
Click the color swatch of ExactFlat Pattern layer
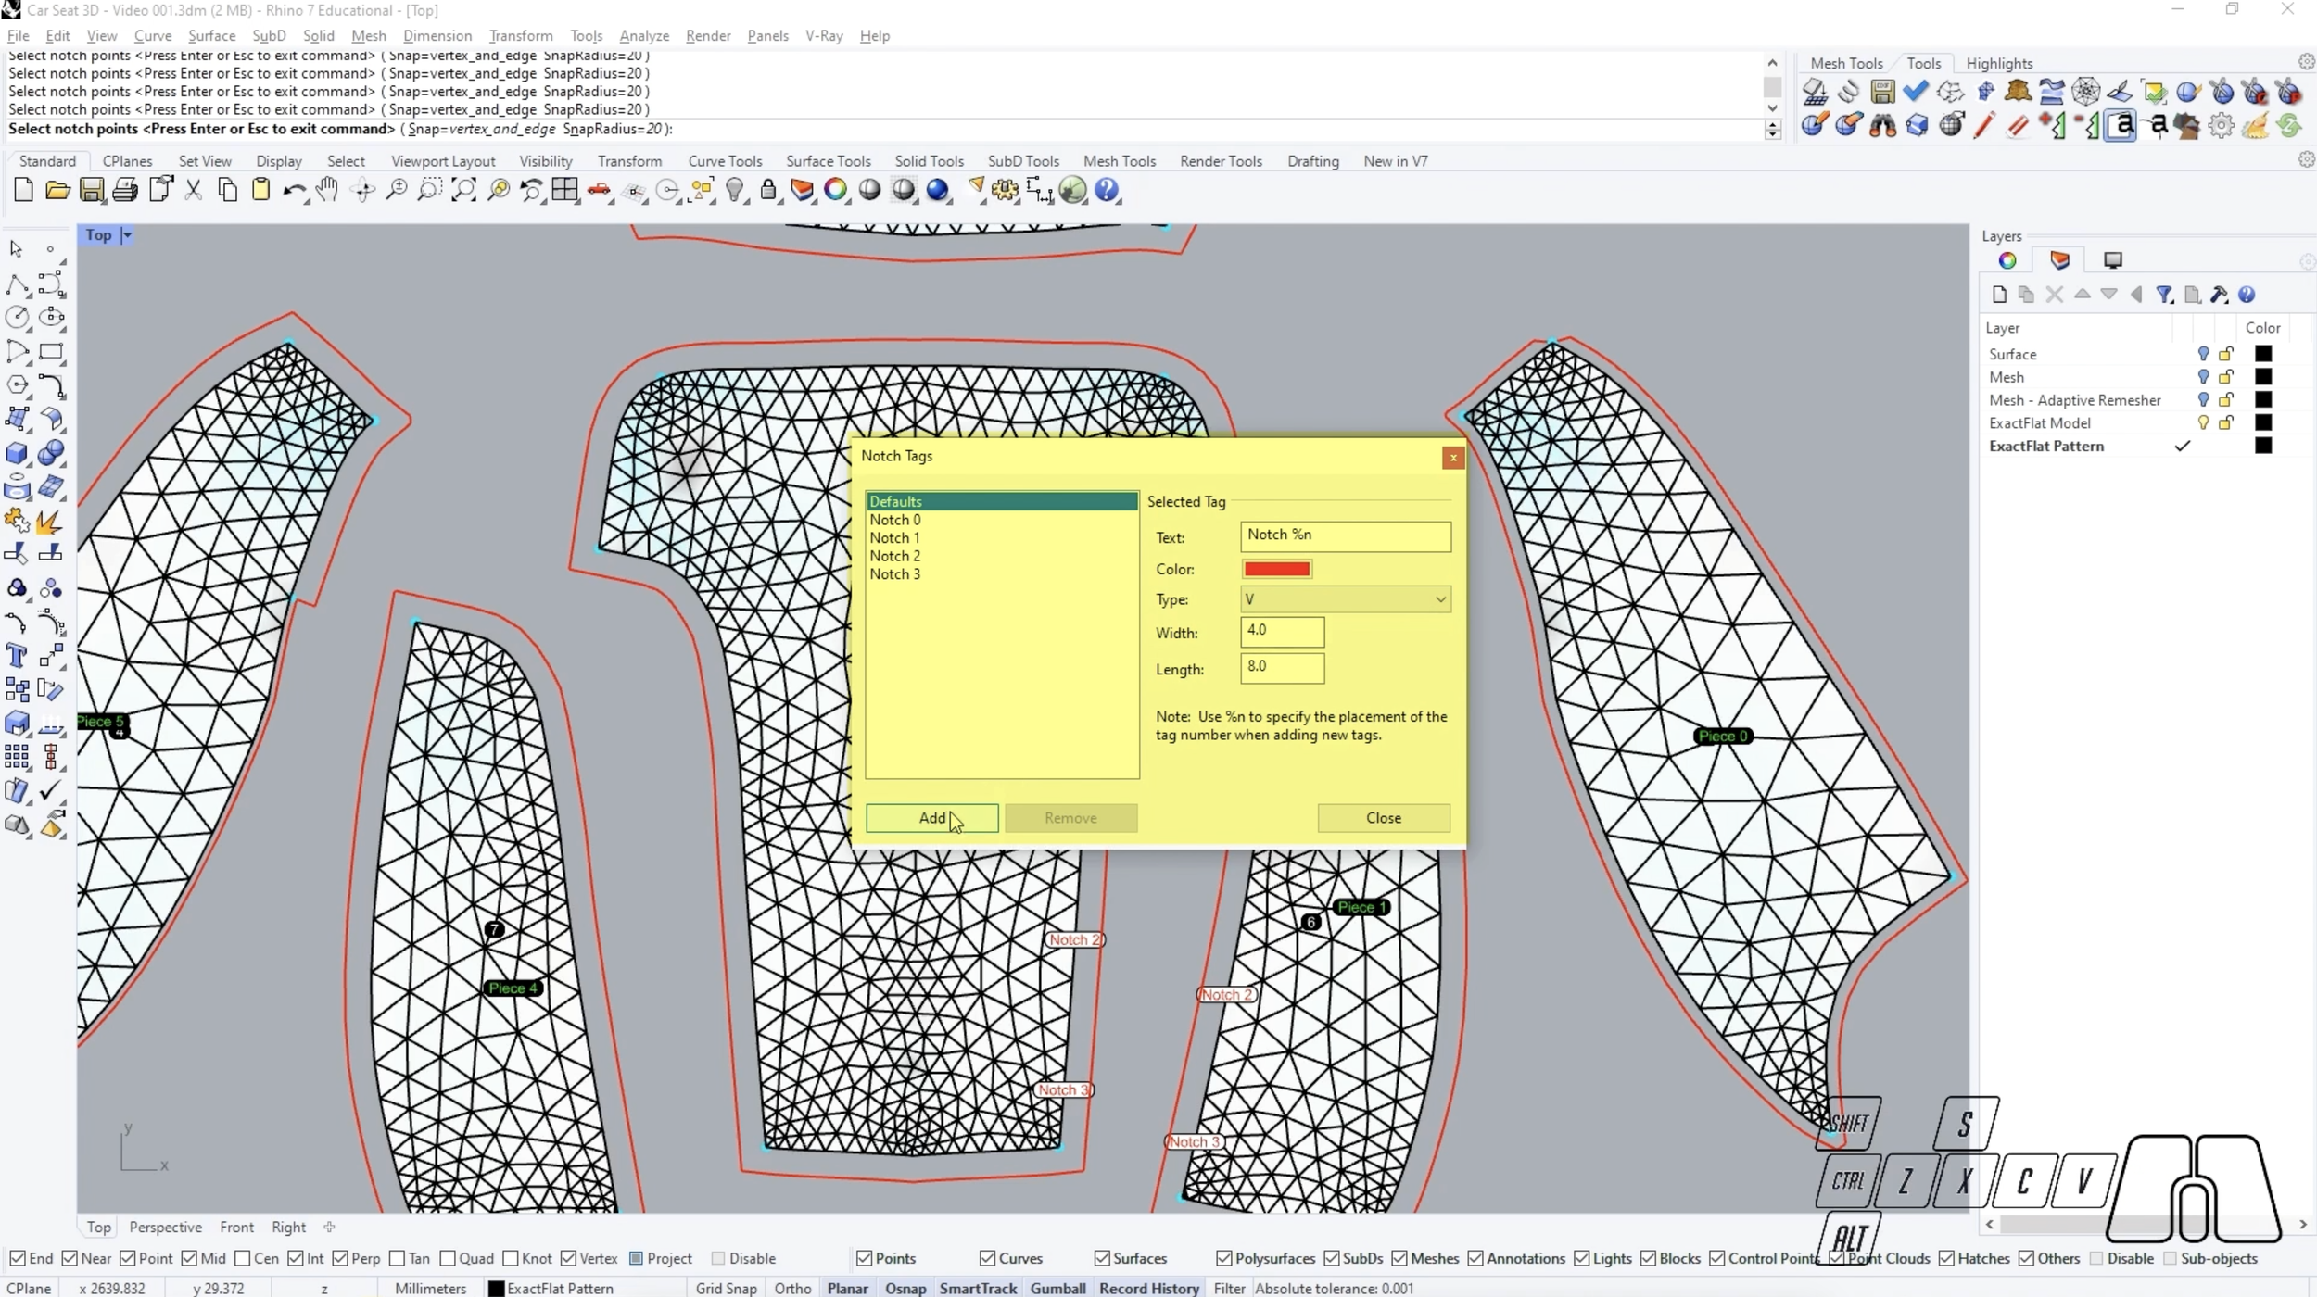[2262, 446]
